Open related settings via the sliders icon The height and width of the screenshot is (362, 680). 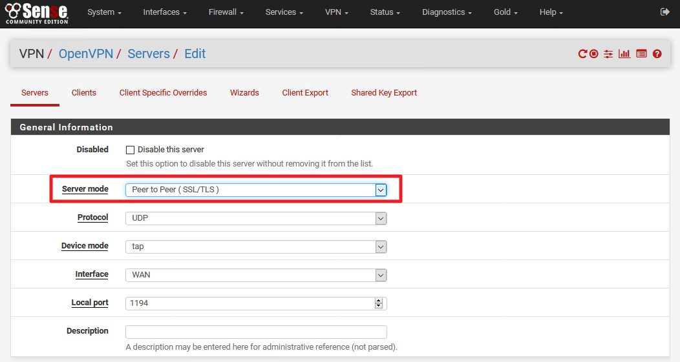coord(608,54)
